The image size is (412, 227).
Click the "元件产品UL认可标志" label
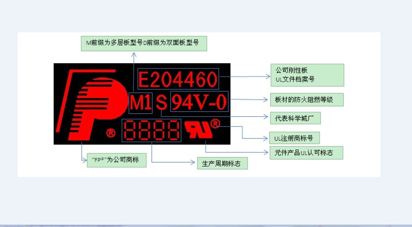306,153
